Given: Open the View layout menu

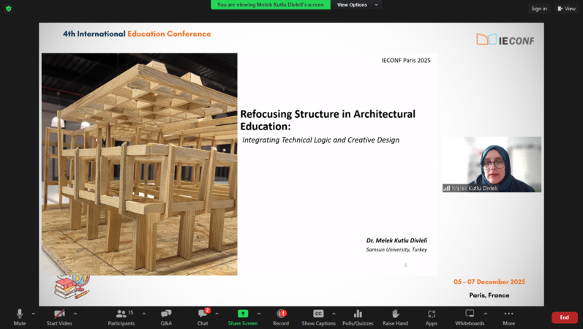Looking at the screenshot, I should 566,9.
